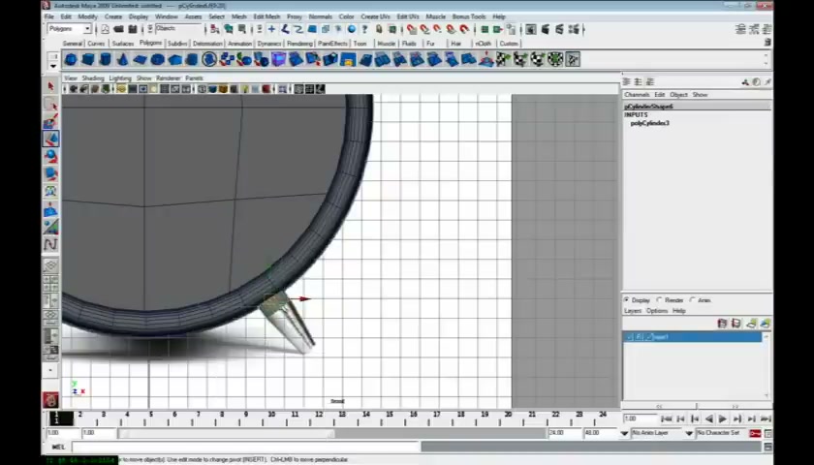Toggle the red Auto Keyframe button

coord(755,433)
